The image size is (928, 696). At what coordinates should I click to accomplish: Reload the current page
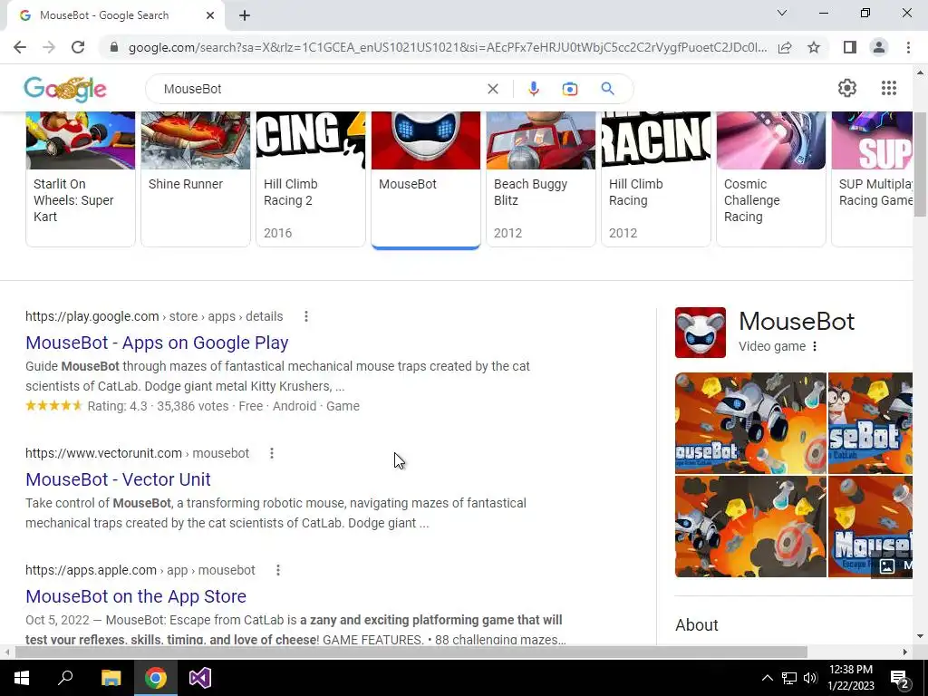point(78,47)
